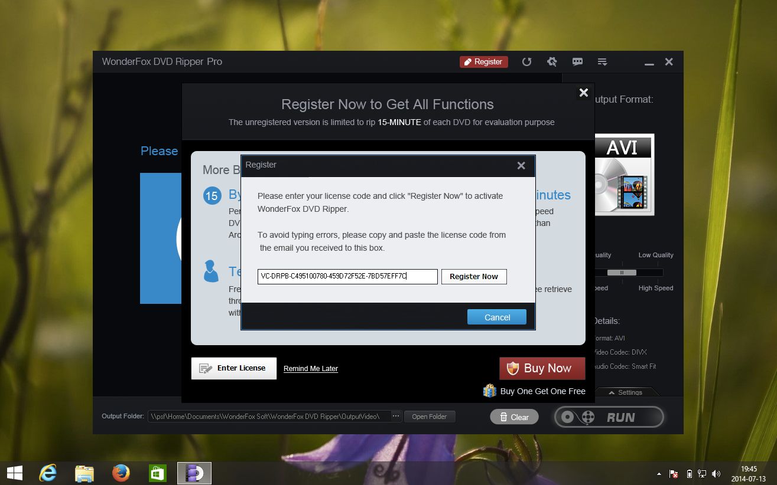Click the Buy One Get One Free gift
Image resolution: width=777 pixels, height=485 pixels.
click(534, 391)
